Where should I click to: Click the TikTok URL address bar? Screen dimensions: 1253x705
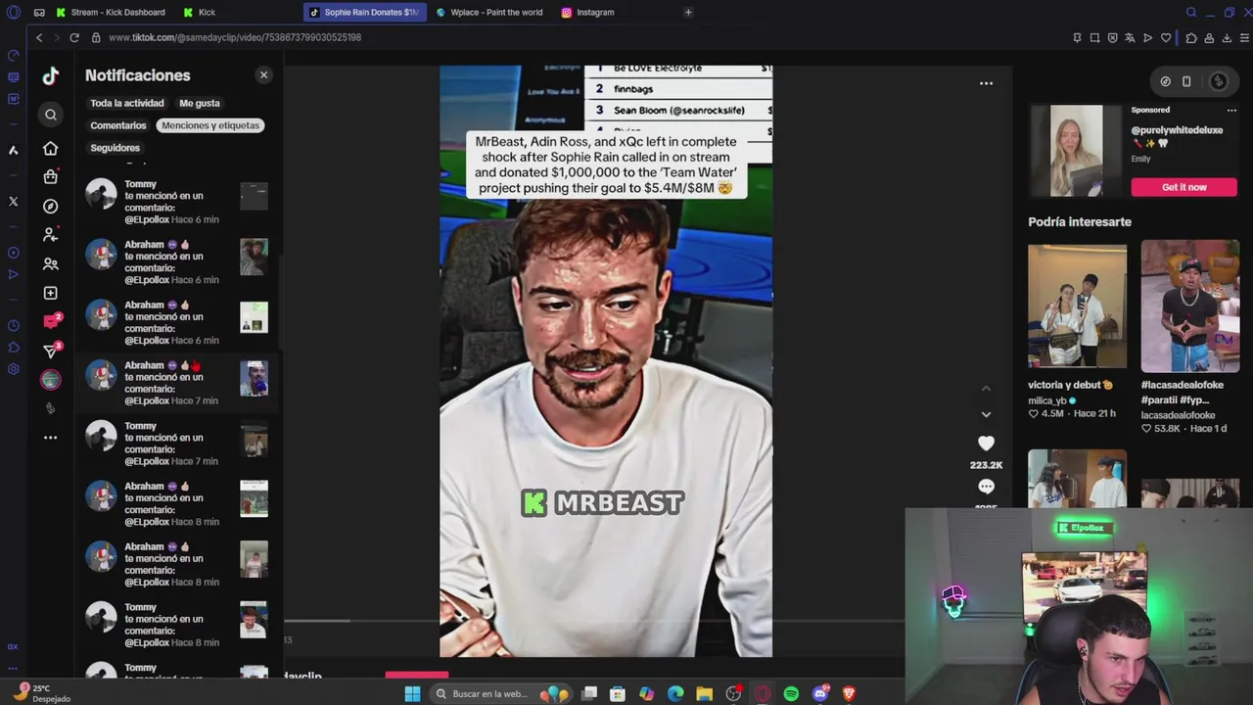point(235,37)
